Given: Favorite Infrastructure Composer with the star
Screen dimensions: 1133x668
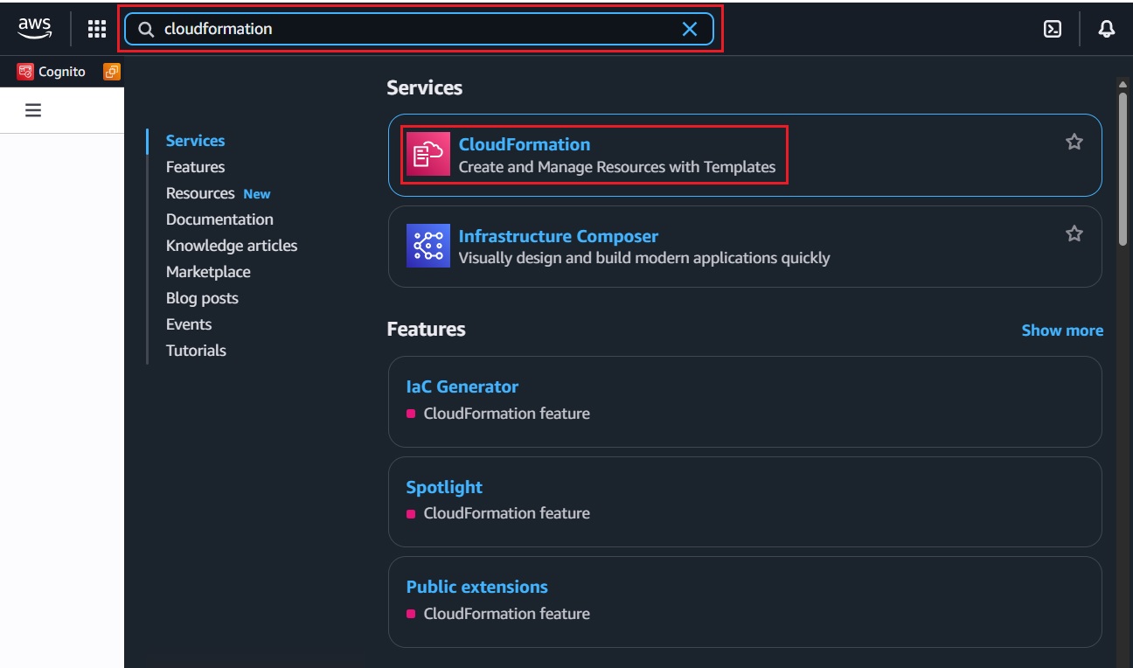Looking at the screenshot, I should (x=1074, y=233).
